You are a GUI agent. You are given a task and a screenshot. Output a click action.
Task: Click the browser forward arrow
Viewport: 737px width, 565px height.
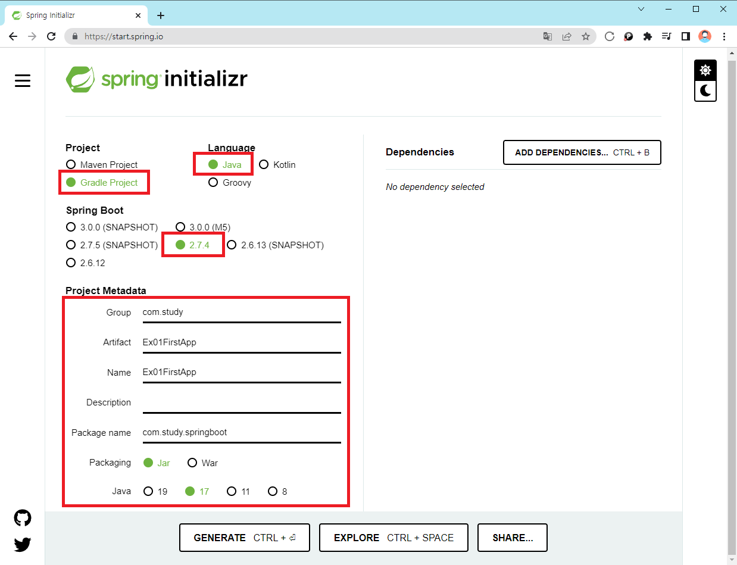pos(32,36)
